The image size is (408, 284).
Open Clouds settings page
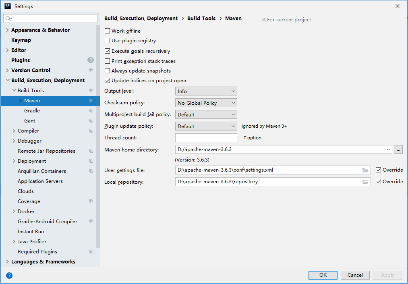[x=26, y=191]
